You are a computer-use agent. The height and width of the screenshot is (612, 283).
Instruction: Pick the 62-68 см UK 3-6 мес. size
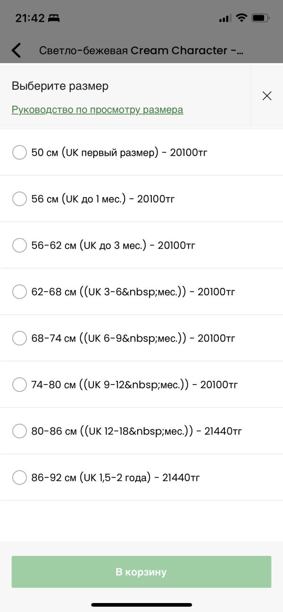141,292
